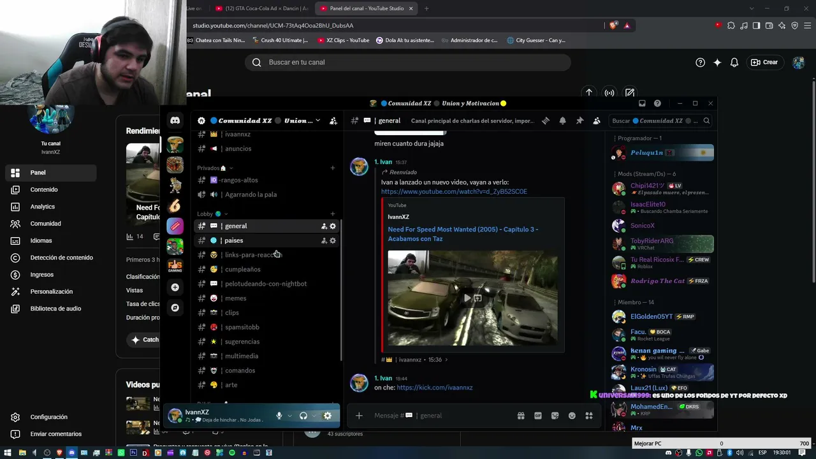The width and height of the screenshot is (816, 459).
Task: Open Contenido in YouTube Studio sidebar
Action: coord(51,190)
